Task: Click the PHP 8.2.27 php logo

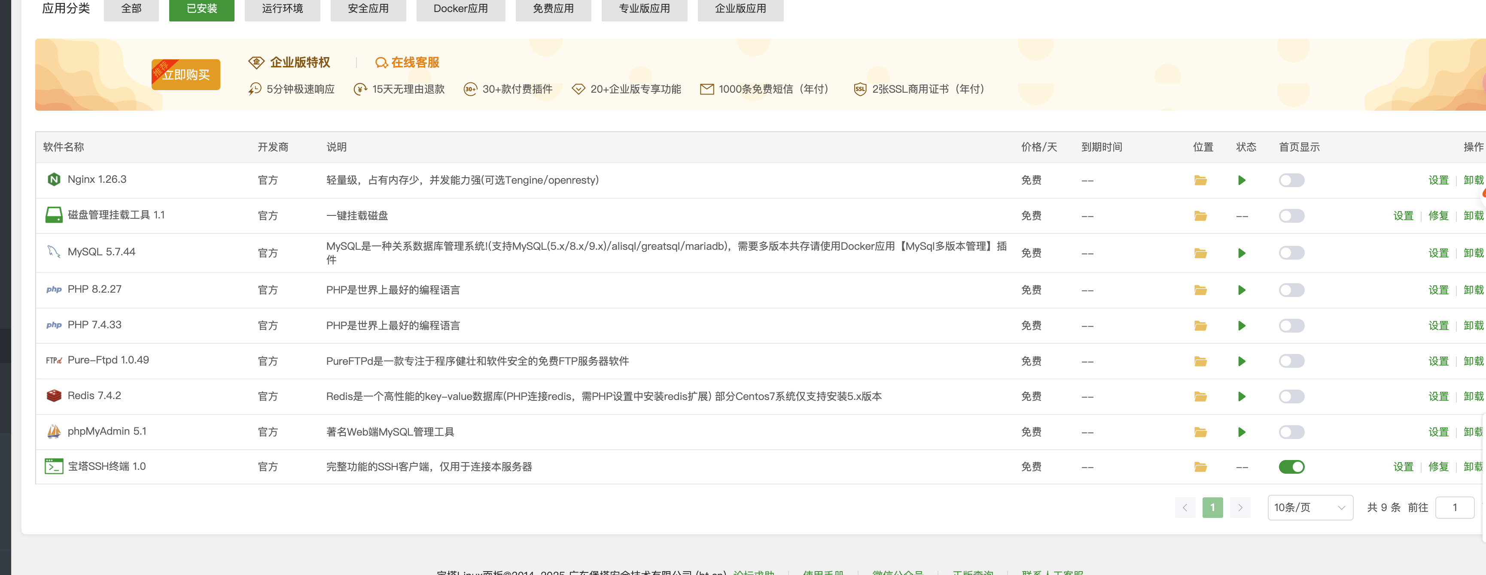Action: (54, 289)
